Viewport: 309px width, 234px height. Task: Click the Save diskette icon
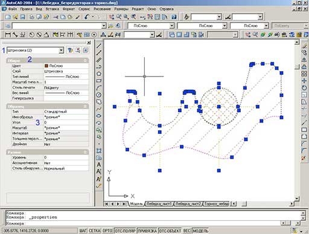coord(22,17)
